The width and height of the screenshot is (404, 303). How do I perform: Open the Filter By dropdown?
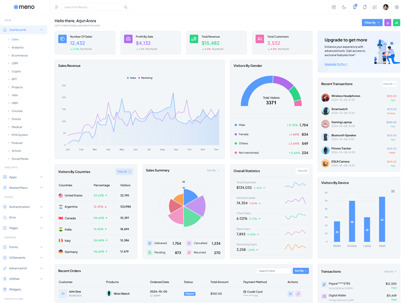coord(372,23)
